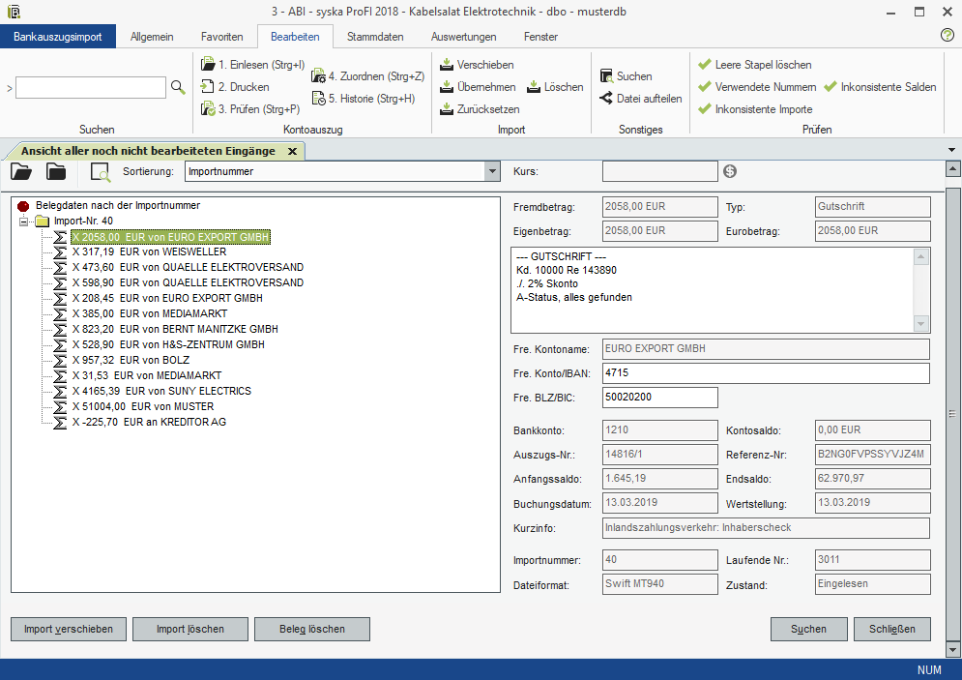Switch to the Allgemein ribbon tab
Image resolution: width=962 pixels, height=680 pixels.
tap(152, 36)
